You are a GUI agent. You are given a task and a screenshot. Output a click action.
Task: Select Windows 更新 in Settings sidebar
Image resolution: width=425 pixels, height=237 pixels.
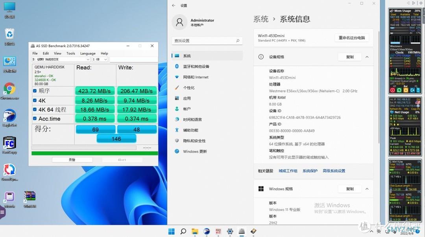pyautogui.click(x=207, y=151)
